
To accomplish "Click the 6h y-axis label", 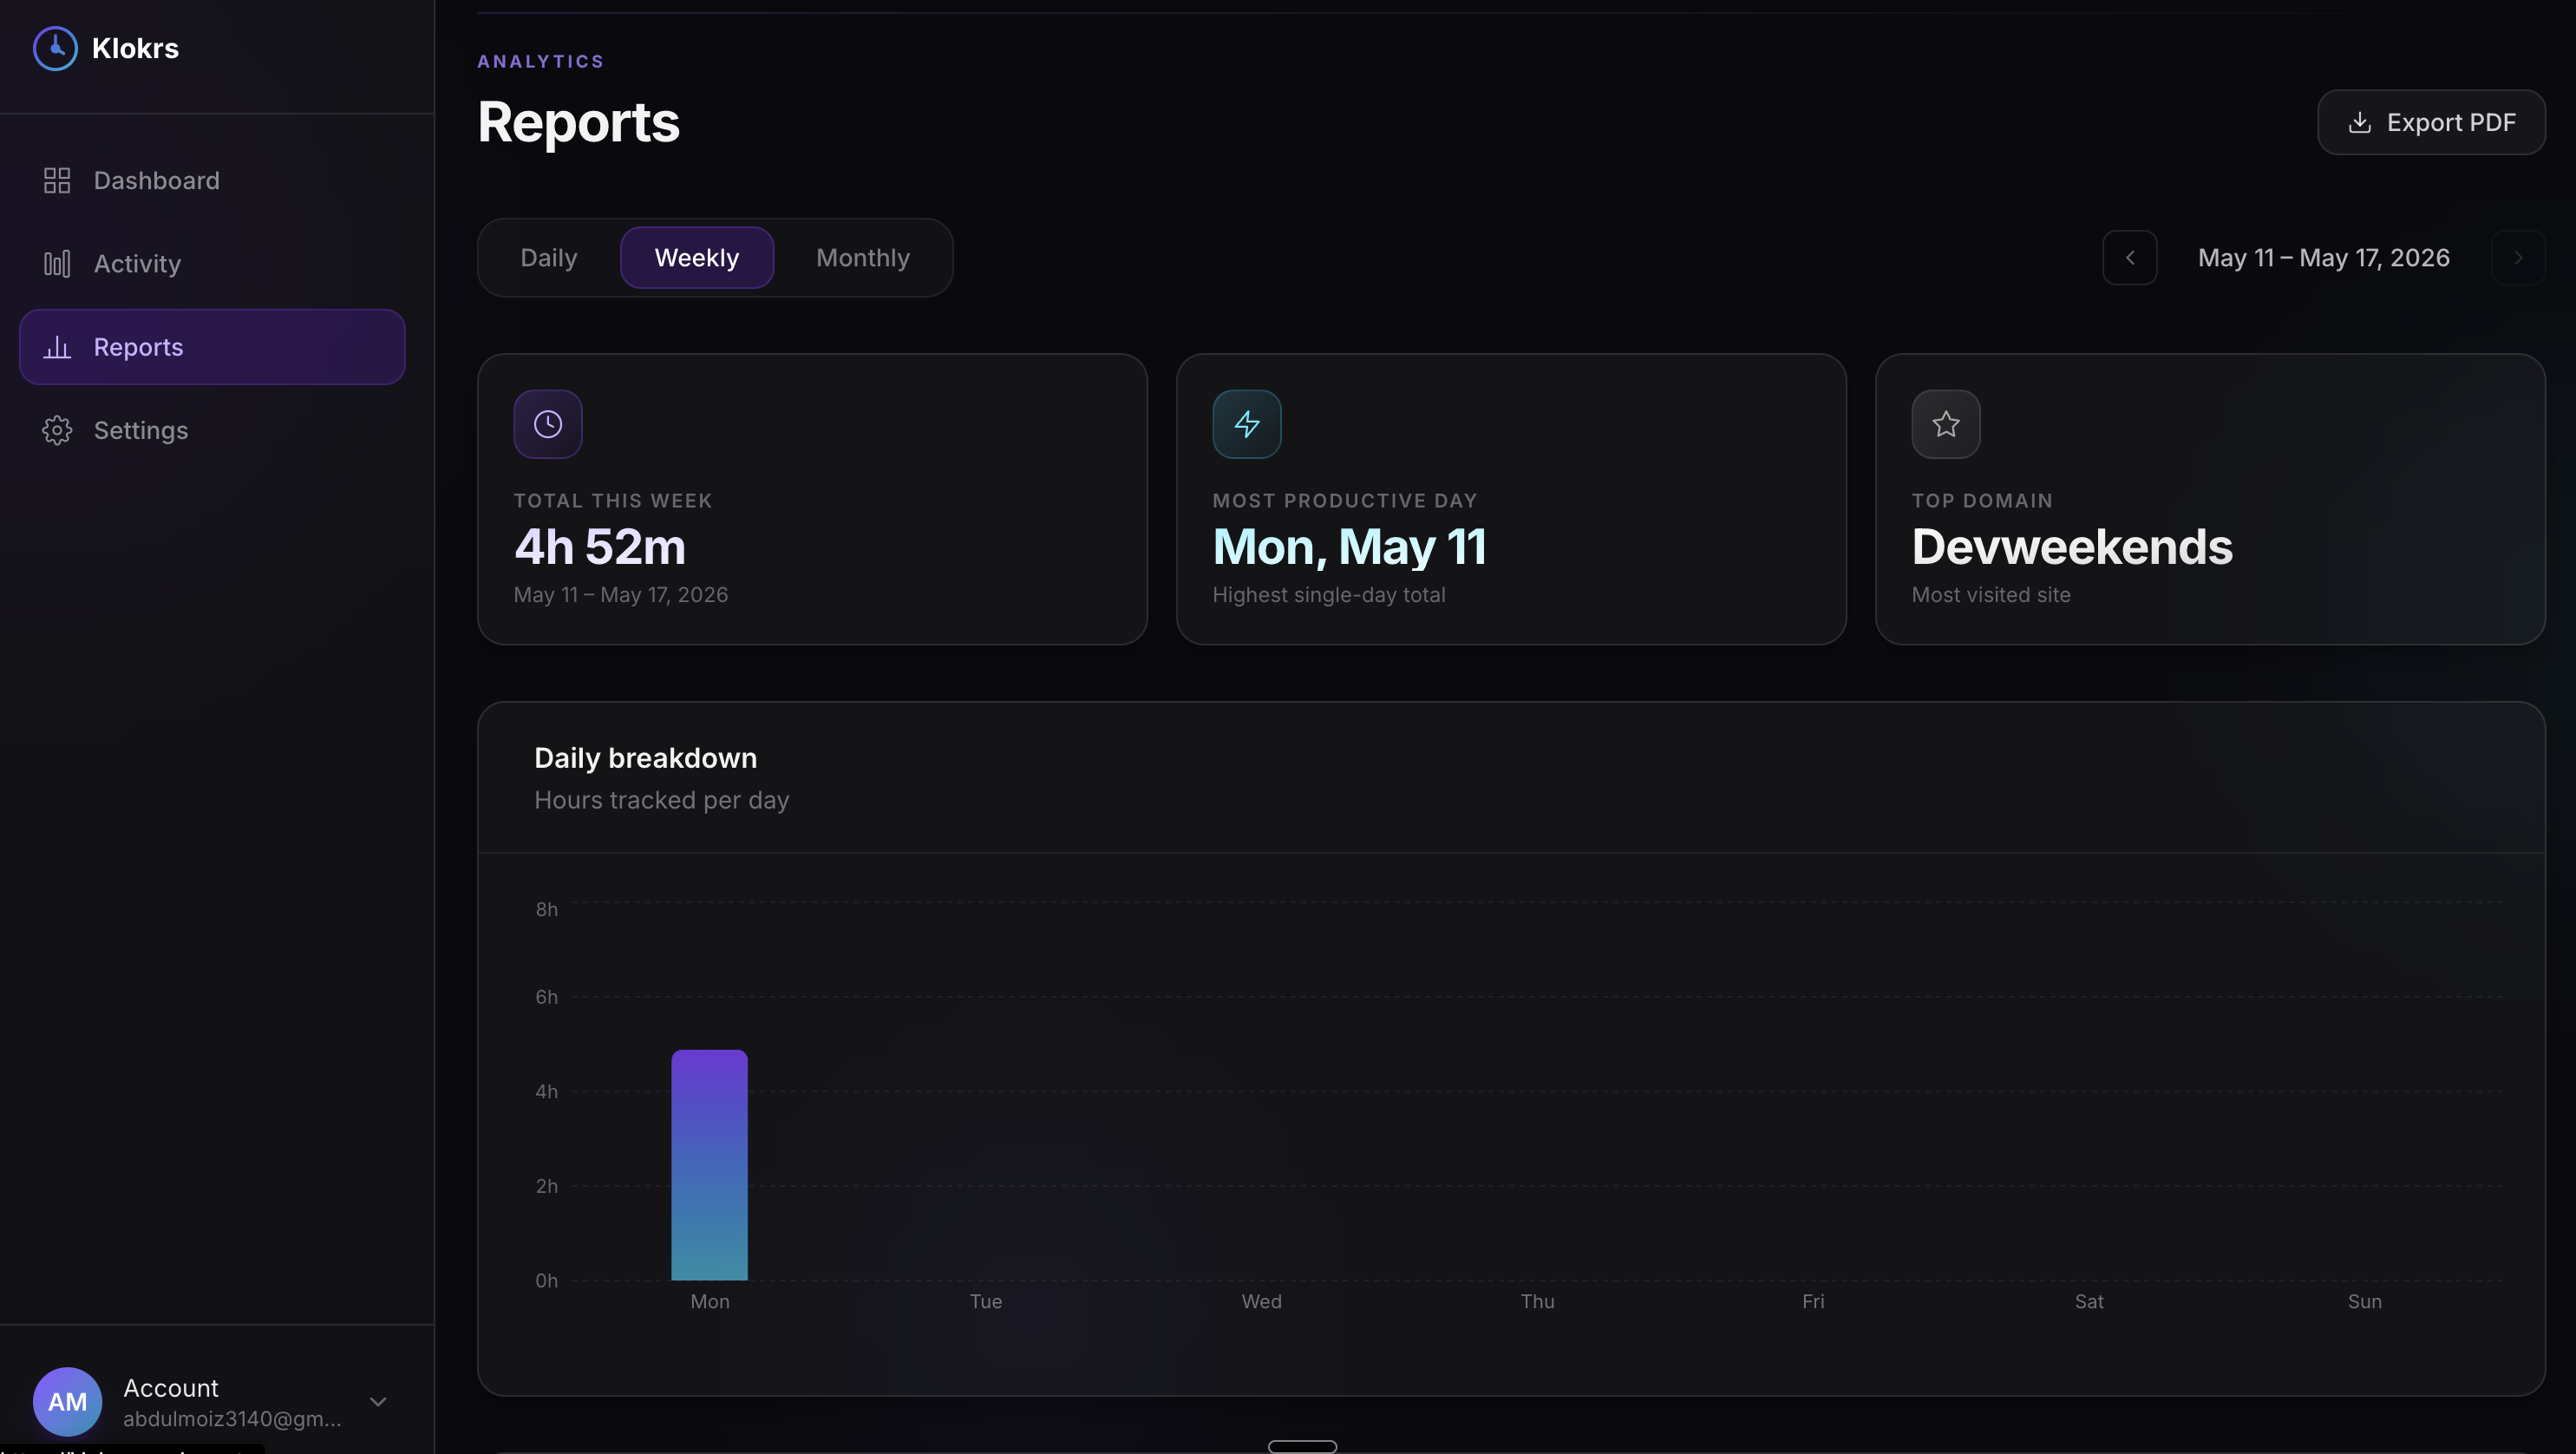I will click(x=546, y=997).
